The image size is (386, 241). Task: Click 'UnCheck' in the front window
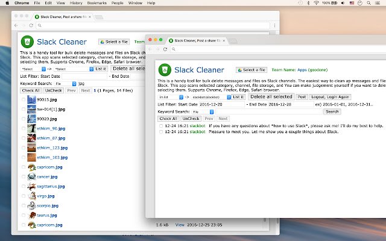[191, 119]
